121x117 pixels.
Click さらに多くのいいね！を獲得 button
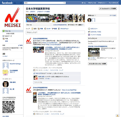click(97, 64)
